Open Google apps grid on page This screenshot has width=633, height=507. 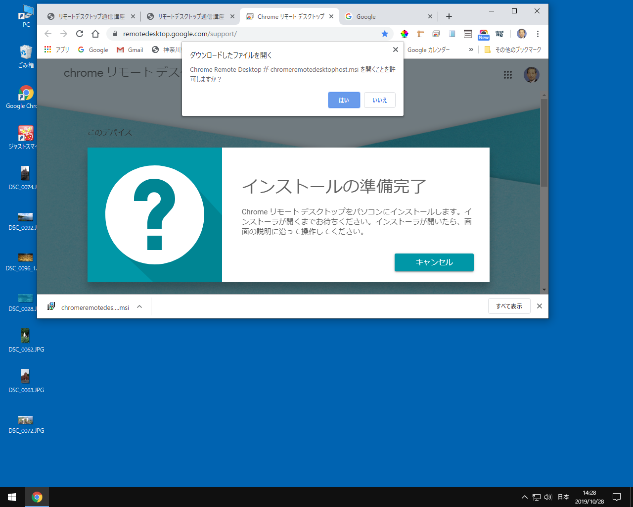point(508,75)
